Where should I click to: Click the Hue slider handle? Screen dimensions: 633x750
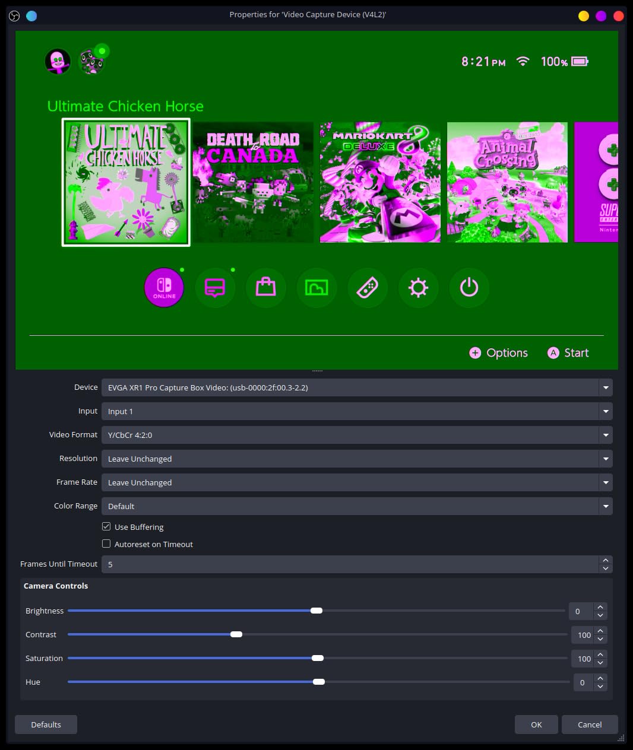[x=319, y=682]
